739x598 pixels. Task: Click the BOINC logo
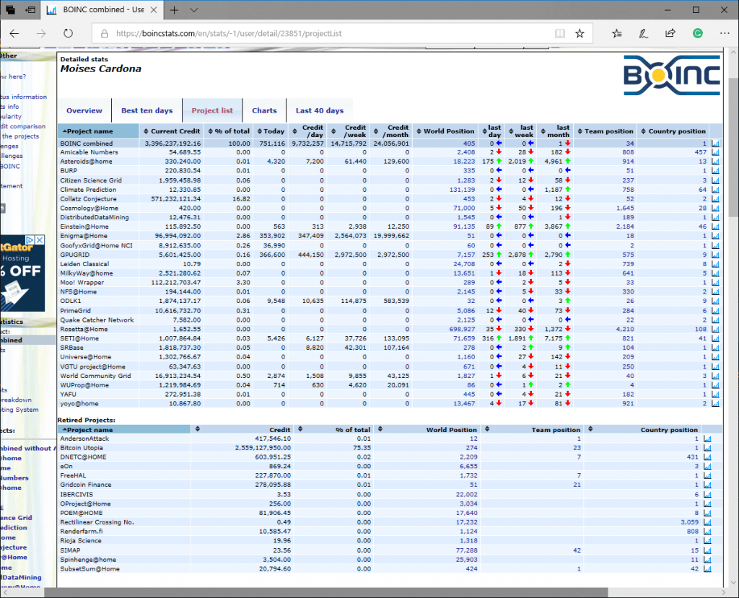[672, 75]
